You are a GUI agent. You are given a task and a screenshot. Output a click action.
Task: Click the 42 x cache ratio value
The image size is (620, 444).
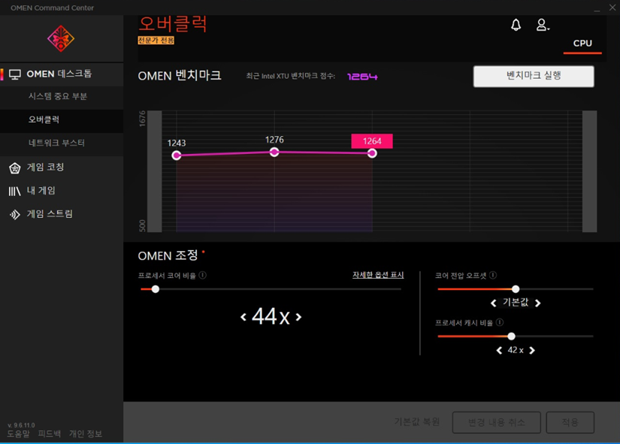click(x=516, y=350)
